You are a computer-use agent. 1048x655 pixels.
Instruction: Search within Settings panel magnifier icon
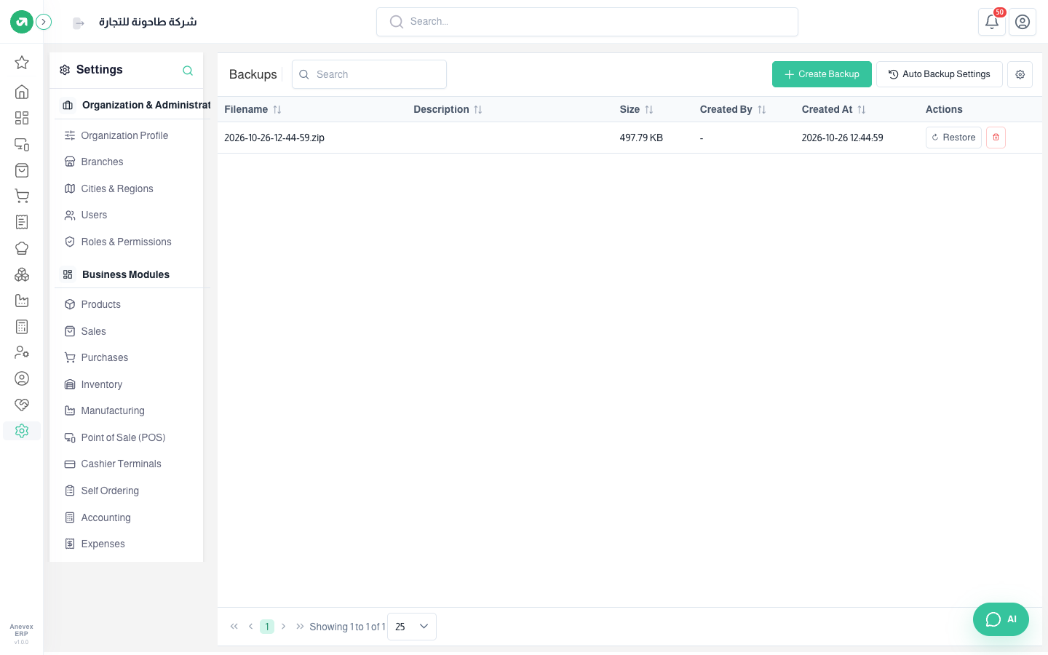coord(188,71)
